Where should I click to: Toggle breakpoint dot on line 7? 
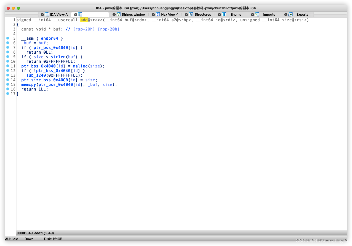pos(8,47)
